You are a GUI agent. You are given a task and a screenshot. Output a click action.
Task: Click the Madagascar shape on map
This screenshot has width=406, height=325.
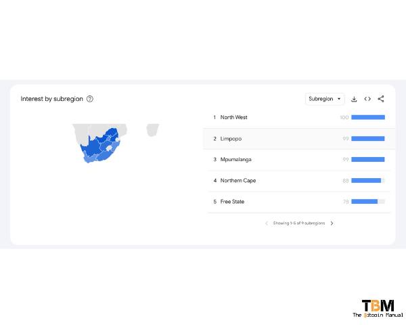(x=152, y=130)
